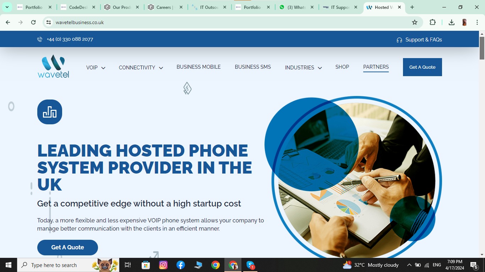Open Instagram from the taskbar
The height and width of the screenshot is (272, 485).
point(163,265)
